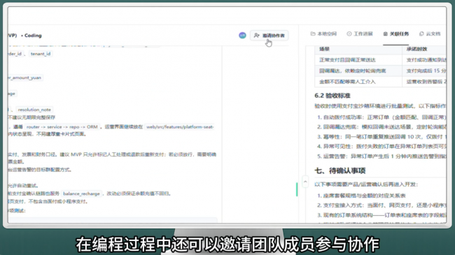Click the item 2 支付宝接入方式
The height and width of the screenshot is (255, 455).
click(x=381, y=205)
